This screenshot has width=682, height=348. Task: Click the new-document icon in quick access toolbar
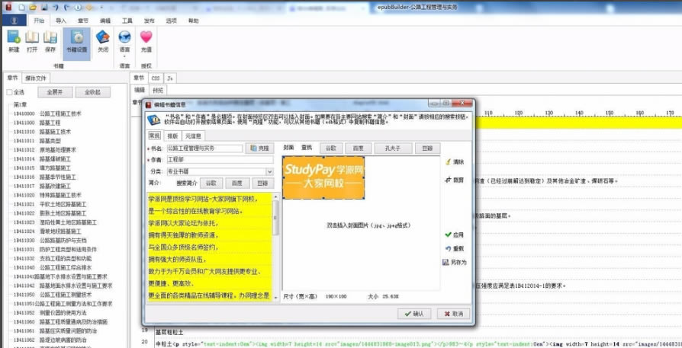click(22, 8)
